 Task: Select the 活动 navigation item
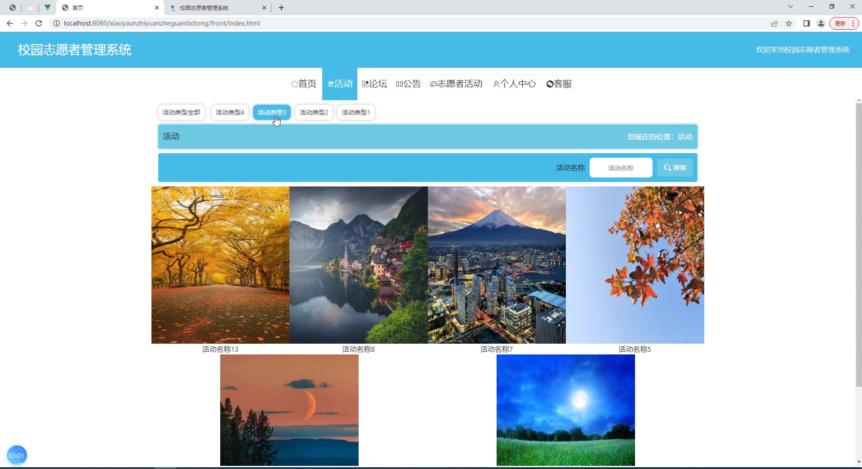pos(340,84)
